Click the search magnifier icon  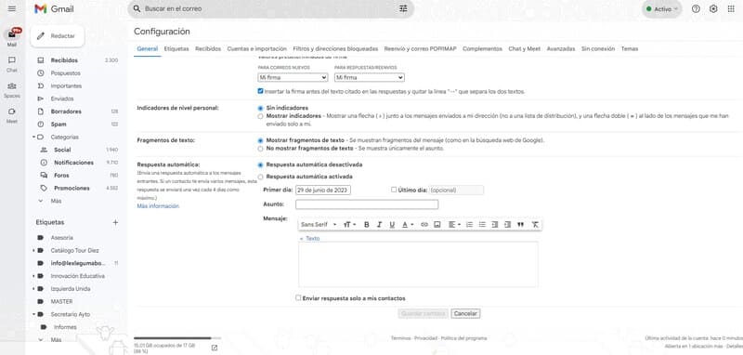coord(137,8)
